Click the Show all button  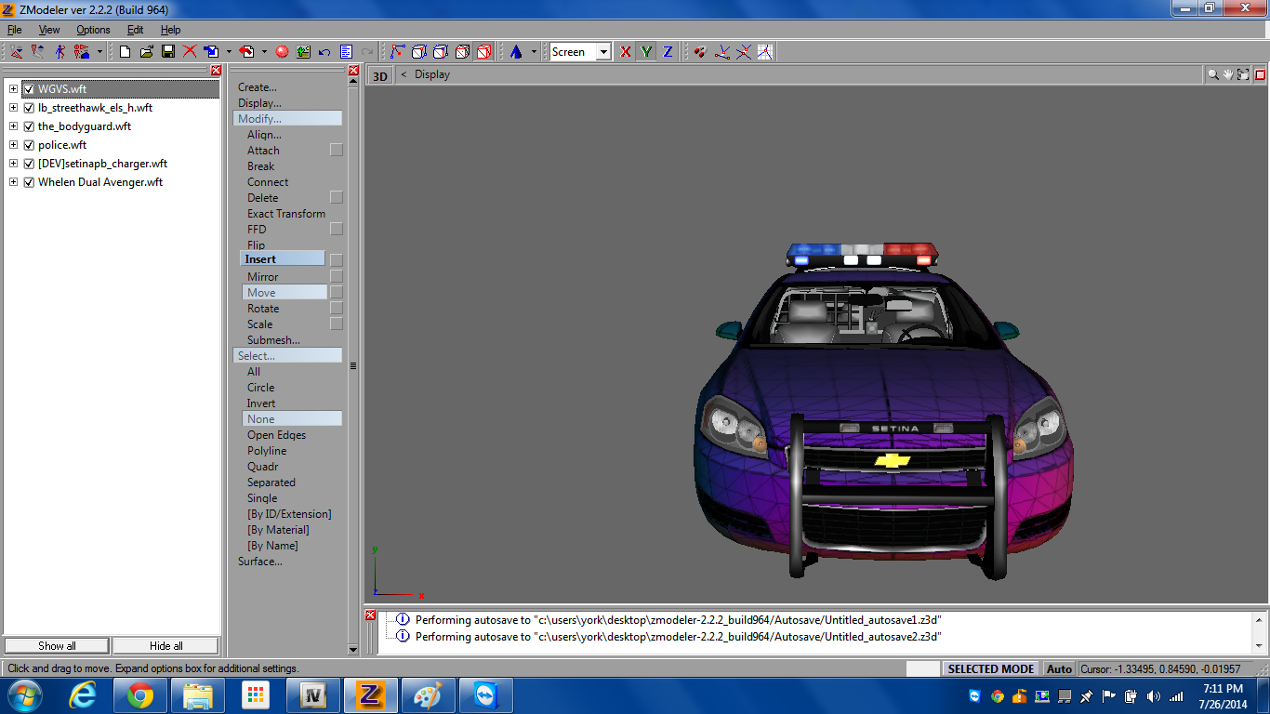(57, 646)
